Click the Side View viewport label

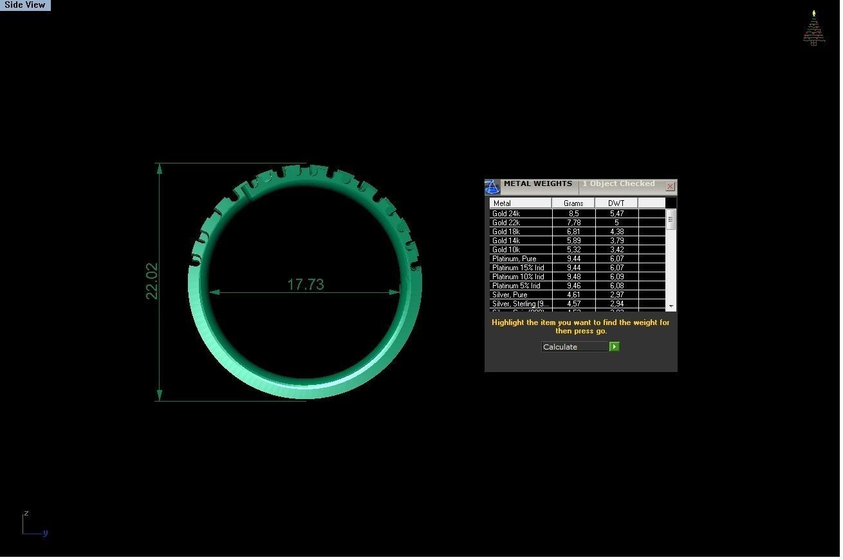point(25,5)
